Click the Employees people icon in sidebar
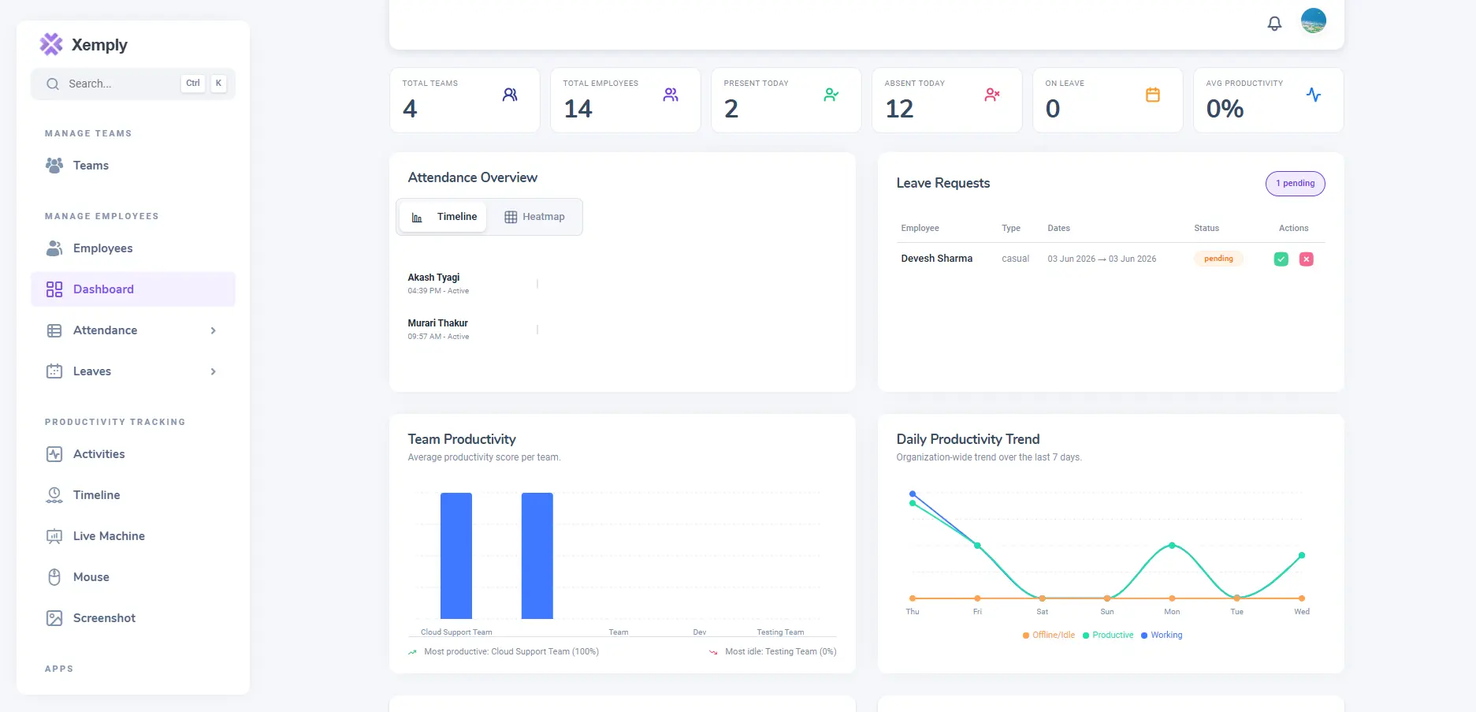This screenshot has width=1476, height=712. tap(54, 248)
